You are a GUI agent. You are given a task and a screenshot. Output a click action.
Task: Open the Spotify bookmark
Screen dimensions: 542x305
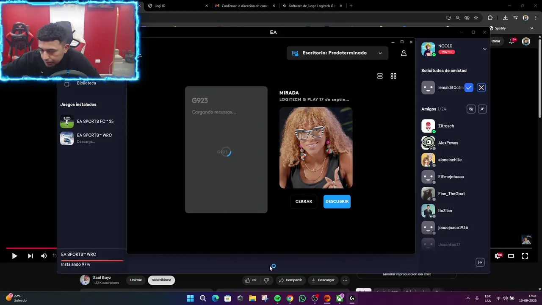[498, 28]
